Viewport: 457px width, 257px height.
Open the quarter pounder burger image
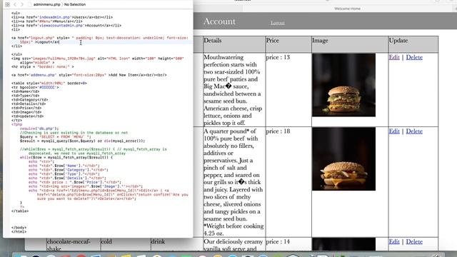(x=343, y=159)
